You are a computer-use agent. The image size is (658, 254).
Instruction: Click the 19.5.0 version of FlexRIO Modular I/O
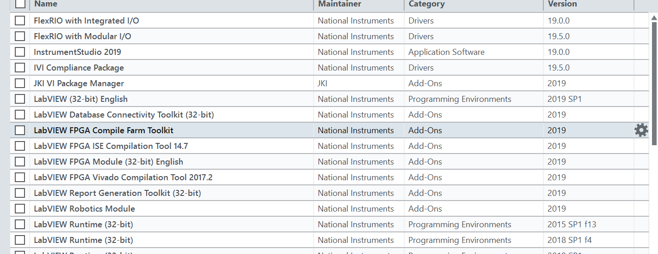pos(559,36)
